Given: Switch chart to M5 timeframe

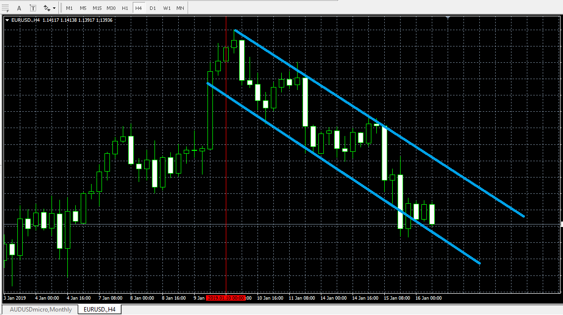Looking at the screenshot, I should pos(83,8).
